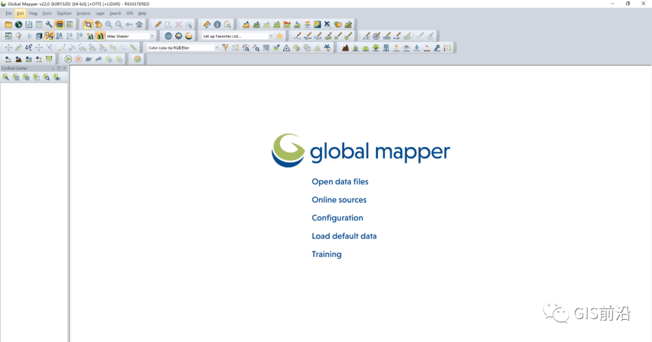Click the airplane icon in analysis toolbar
The height and width of the screenshot is (342, 652).
click(x=328, y=25)
